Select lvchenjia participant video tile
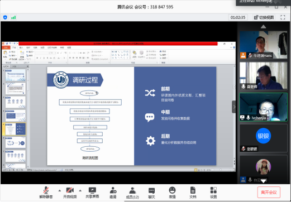Screen dimensions: 291x202 coord(263,107)
